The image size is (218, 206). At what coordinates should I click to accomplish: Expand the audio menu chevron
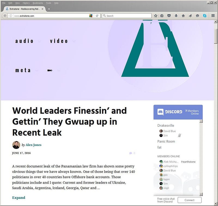(39, 41)
